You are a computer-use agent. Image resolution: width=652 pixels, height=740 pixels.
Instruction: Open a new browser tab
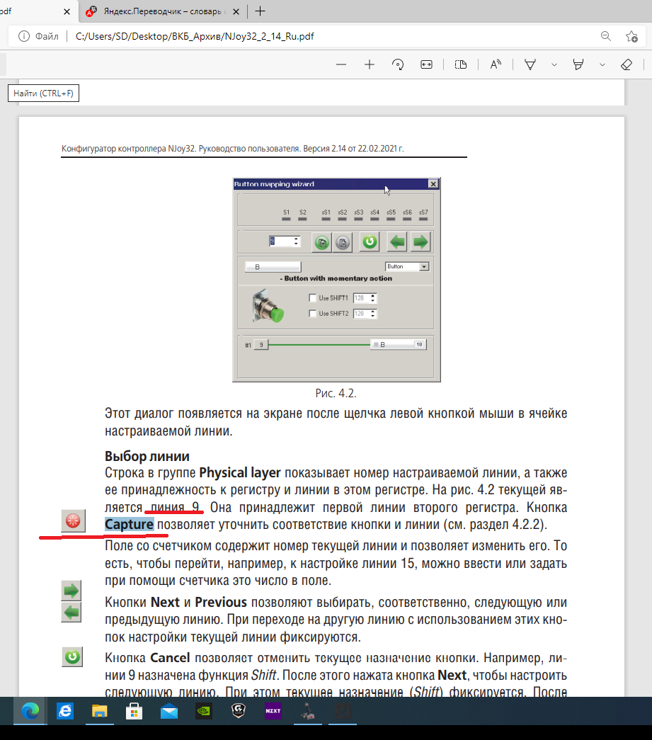click(260, 11)
